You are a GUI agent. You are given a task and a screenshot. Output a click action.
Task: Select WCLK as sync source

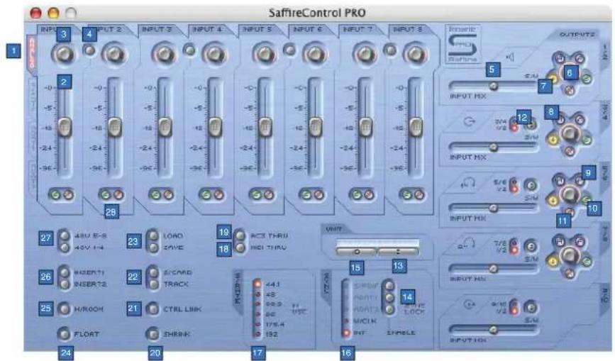[346, 321]
